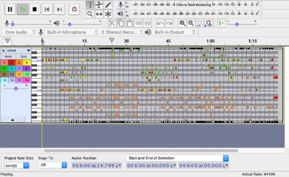The image size is (289, 177).
Task: Click the pinned playhead button on timeline
Action: pyautogui.click(x=7, y=41)
